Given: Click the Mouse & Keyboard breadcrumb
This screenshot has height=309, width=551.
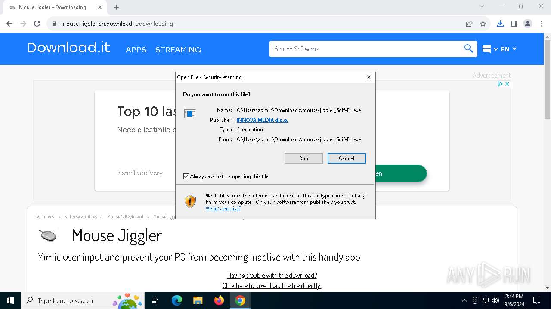Looking at the screenshot, I should pyautogui.click(x=125, y=217).
